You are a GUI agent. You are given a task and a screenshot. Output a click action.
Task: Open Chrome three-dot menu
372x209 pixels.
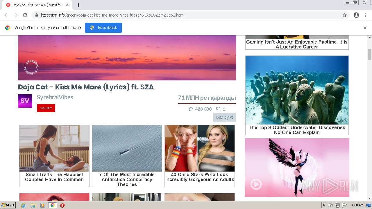(366, 15)
